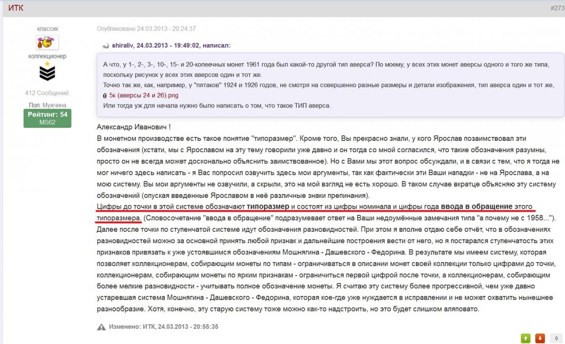Screen dimensions: 565x344
Task: Click the quote header shiraliv написал
Action: (x=171, y=46)
